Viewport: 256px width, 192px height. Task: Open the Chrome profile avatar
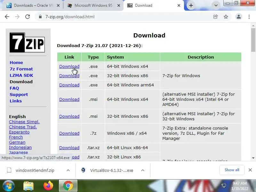(x=238, y=17)
